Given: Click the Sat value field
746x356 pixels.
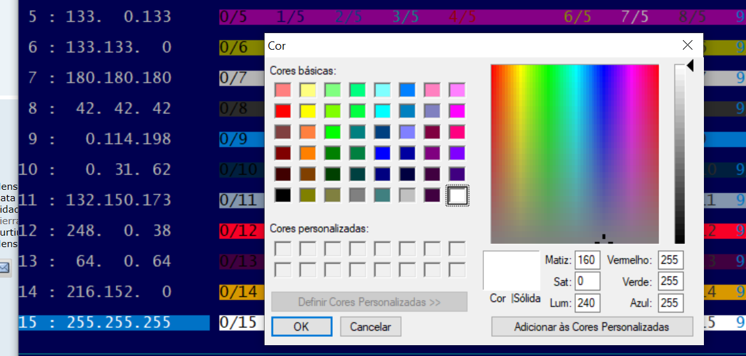Looking at the screenshot, I should pyautogui.click(x=587, y=281).
